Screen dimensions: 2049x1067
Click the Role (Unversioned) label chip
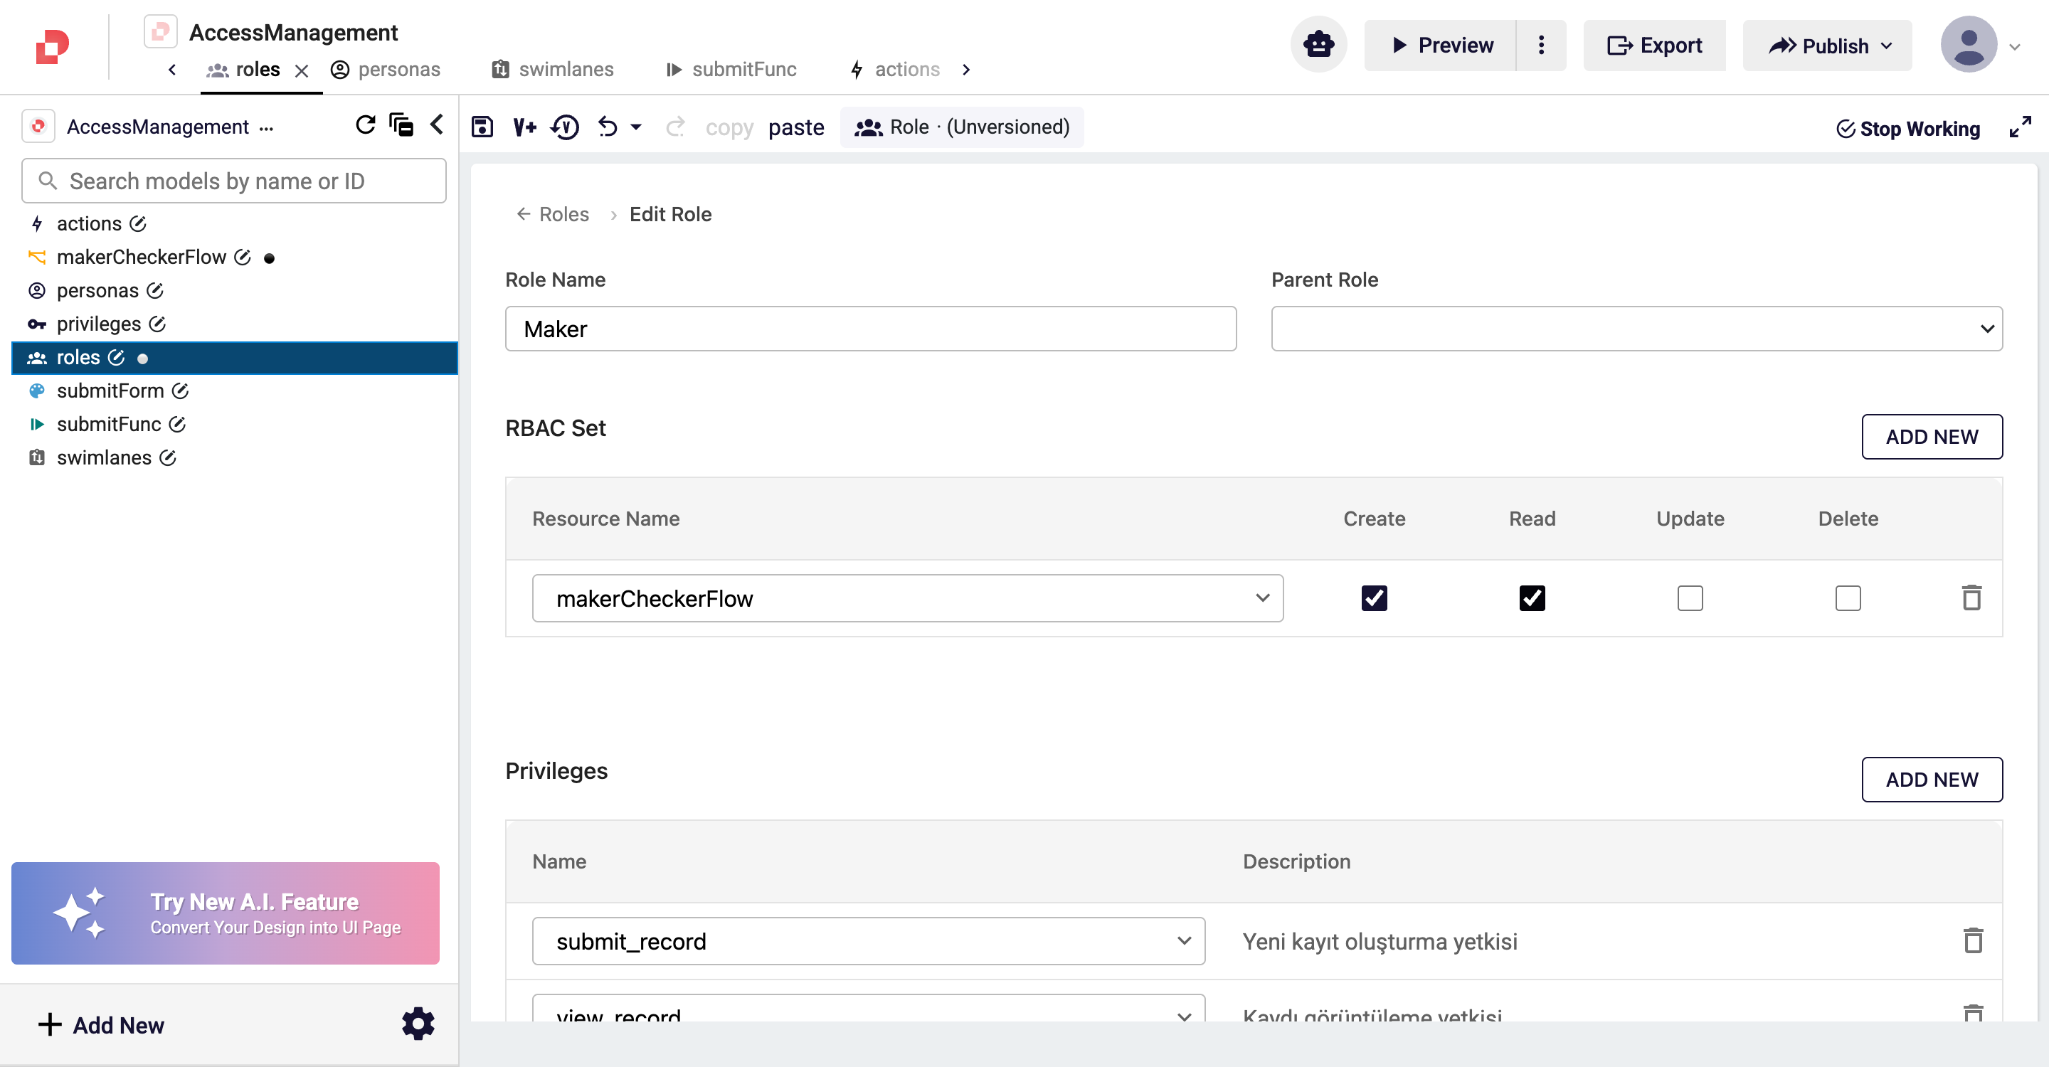coord(961,127)
